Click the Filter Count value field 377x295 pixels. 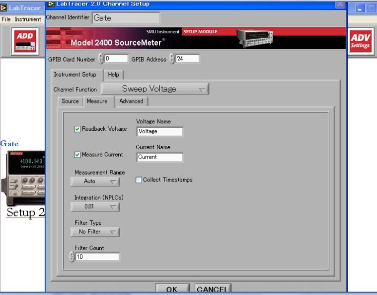[97, 257]
